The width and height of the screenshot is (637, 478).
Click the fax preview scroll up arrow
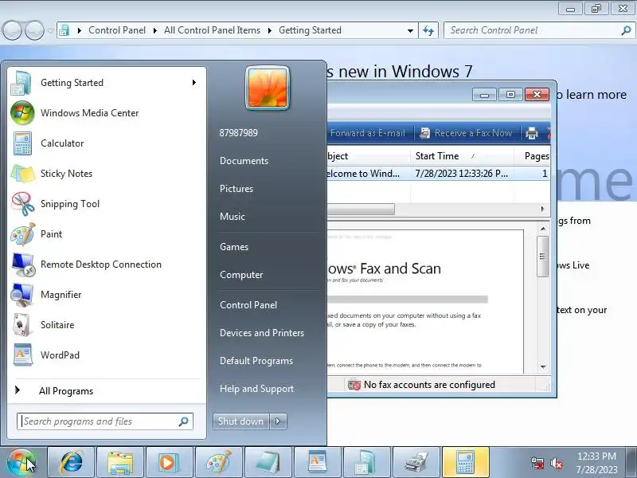point(543,229)
